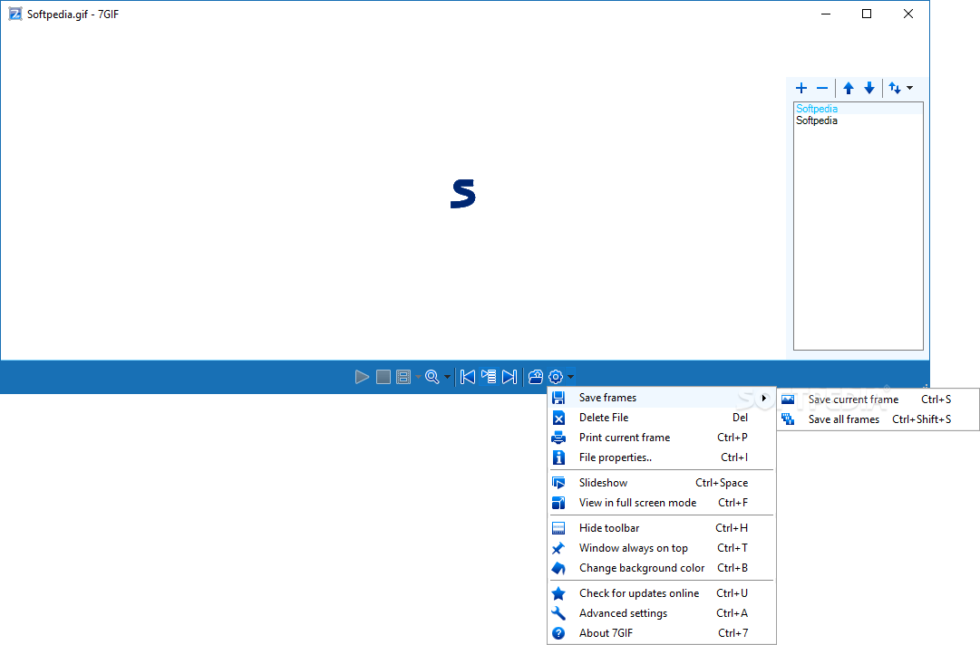The width and height of the screenshot is (980, 645).
Task: Click the playlist sort arrows icon
Action: (x=895, y=88)
